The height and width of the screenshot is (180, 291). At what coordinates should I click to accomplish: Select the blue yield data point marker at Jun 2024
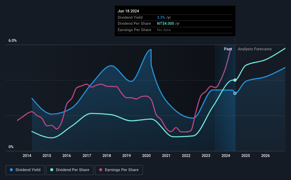[235, 93]
